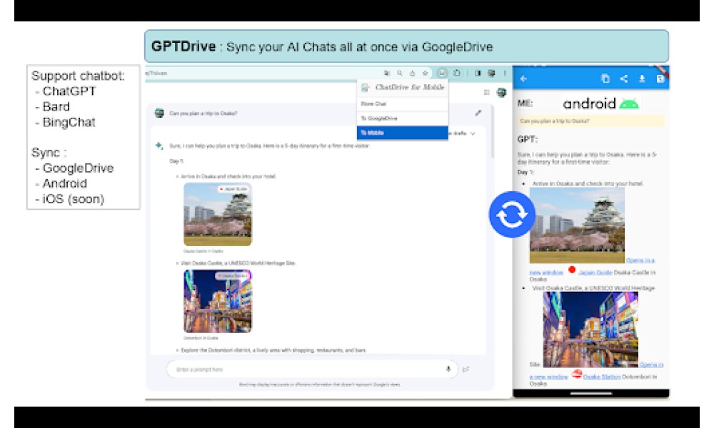Click the blue circular sync icon

[x=512, y=214]
